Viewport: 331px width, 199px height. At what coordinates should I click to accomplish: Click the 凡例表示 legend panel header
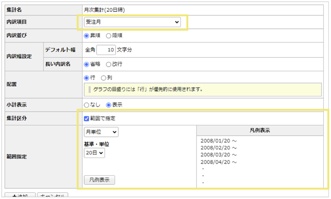(x=259, y=130)
